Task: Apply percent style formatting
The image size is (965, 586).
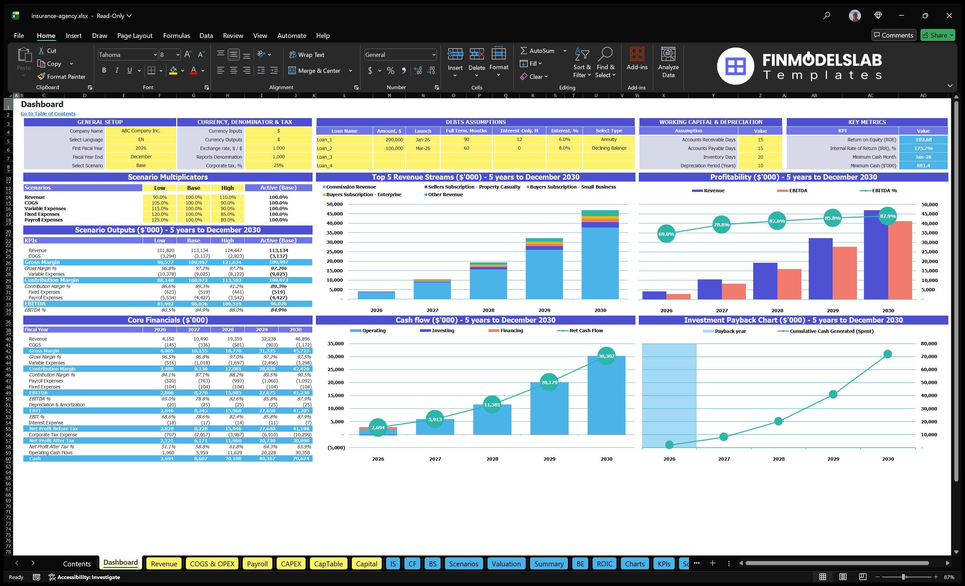Action: coord(390,71)
